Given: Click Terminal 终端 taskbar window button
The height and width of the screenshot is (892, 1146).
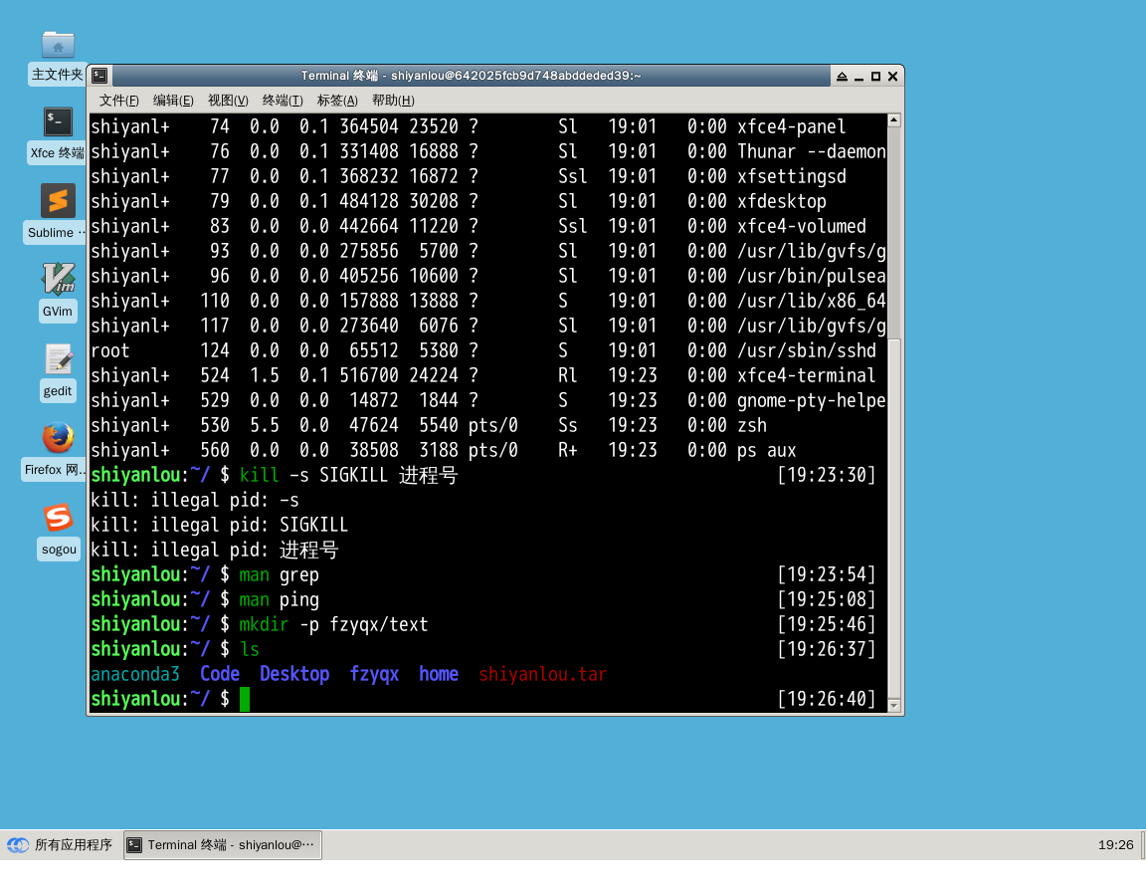Looking at the screenshot, I should 223,845.
